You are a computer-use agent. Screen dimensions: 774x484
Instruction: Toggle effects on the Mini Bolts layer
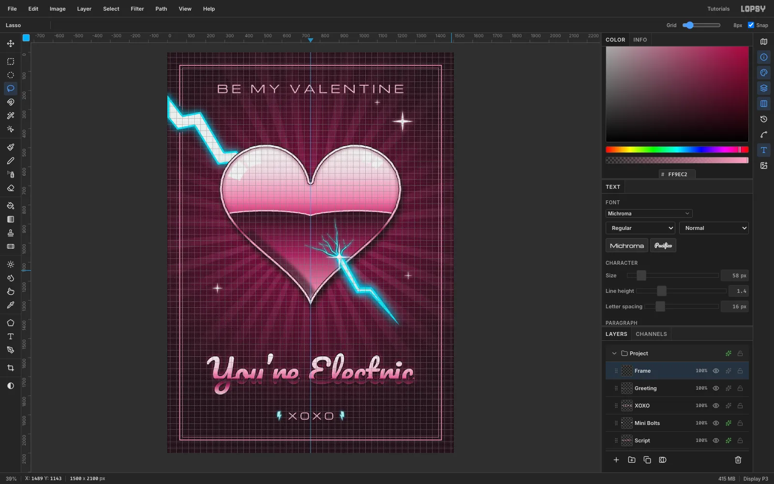728,423
